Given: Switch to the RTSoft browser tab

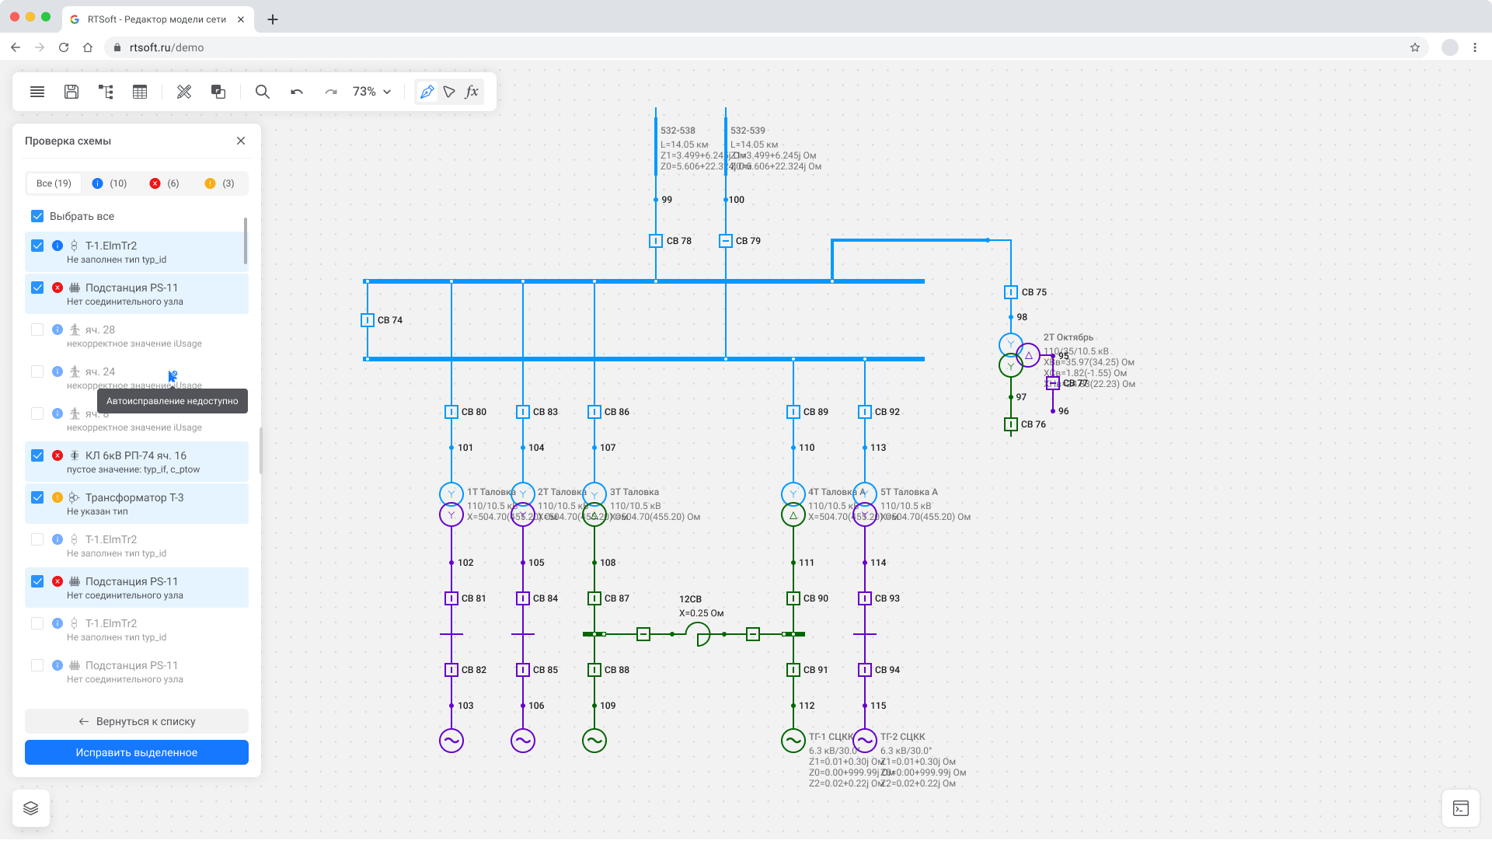Looking at the screenshot, I should tap(158, 19).
